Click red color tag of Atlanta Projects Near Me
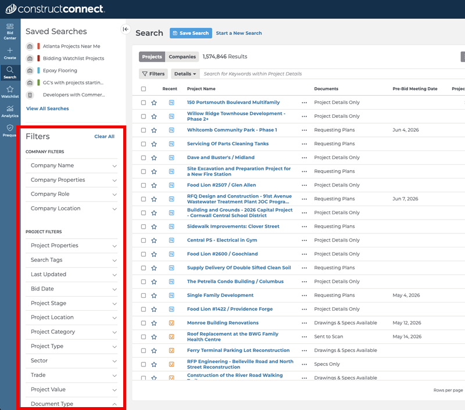465x410 pixels. (38, 46)
